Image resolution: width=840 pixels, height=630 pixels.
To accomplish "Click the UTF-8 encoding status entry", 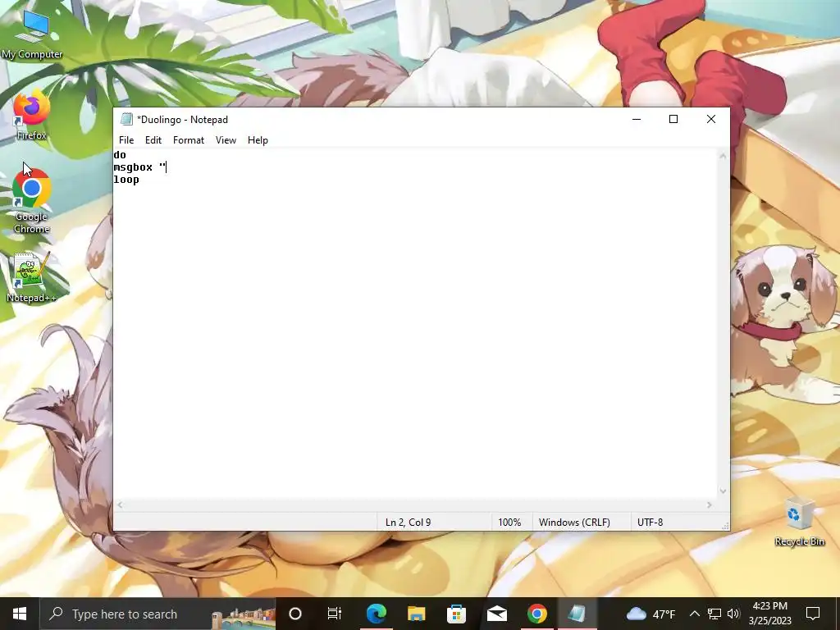I will click(x=650, y=523).
